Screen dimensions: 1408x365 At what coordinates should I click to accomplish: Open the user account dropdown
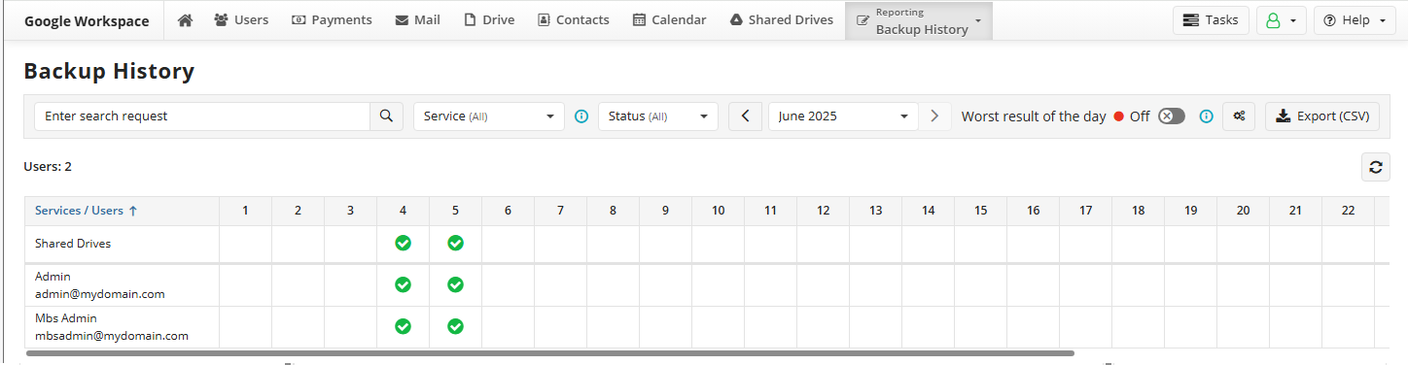pos(1281,20)
